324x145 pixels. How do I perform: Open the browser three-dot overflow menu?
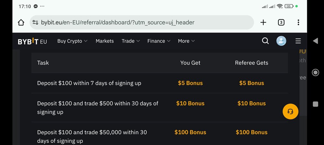[298, 23]
